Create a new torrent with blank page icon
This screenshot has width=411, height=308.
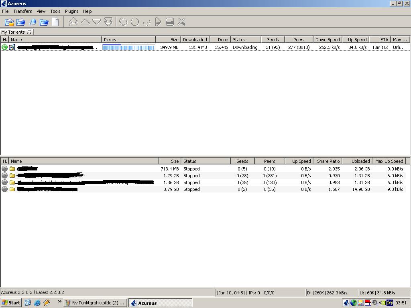pos(55,22)
